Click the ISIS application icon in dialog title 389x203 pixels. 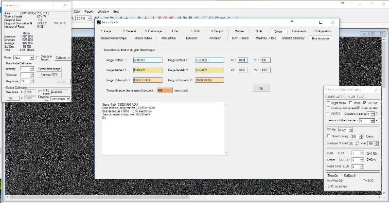click(99, 22)
